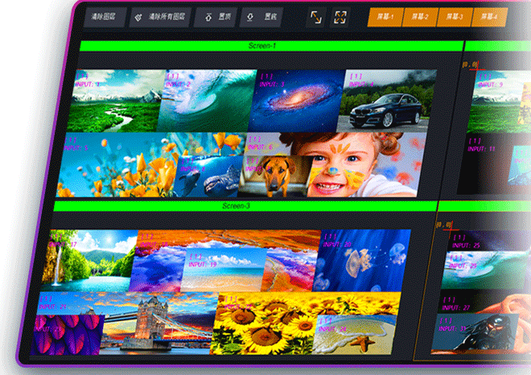531x375 pixels.
Task: Click the 清除图层 (clear layer) button
Action: tap(105, 17)
